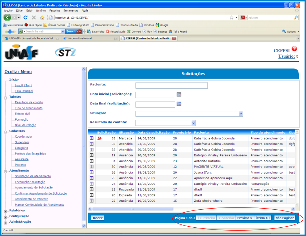The image size is (306, 236).
Task: Click the Save Video toolbar icon
Action: pos(89,31)
